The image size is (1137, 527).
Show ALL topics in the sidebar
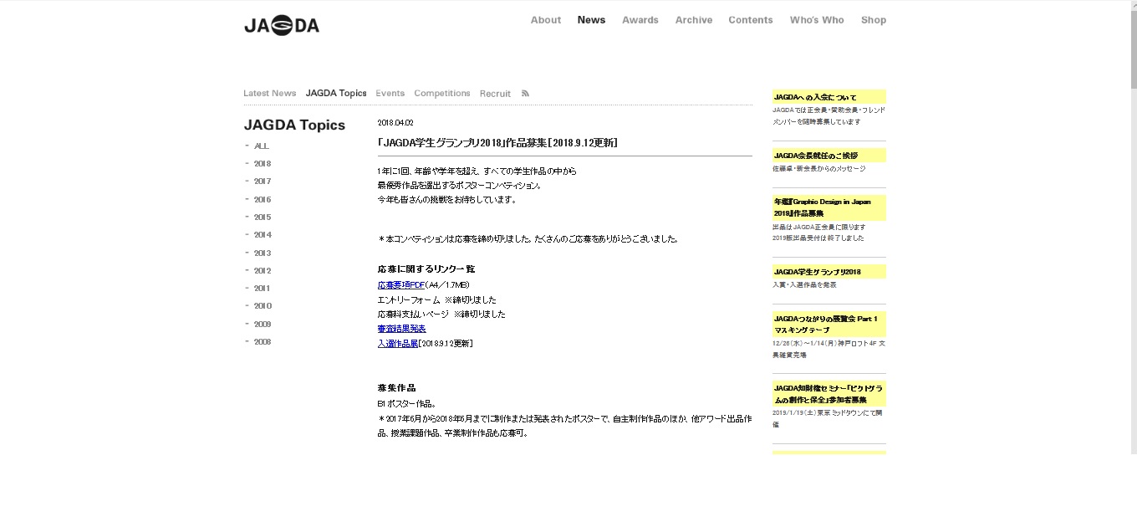(x=262, y=146)
